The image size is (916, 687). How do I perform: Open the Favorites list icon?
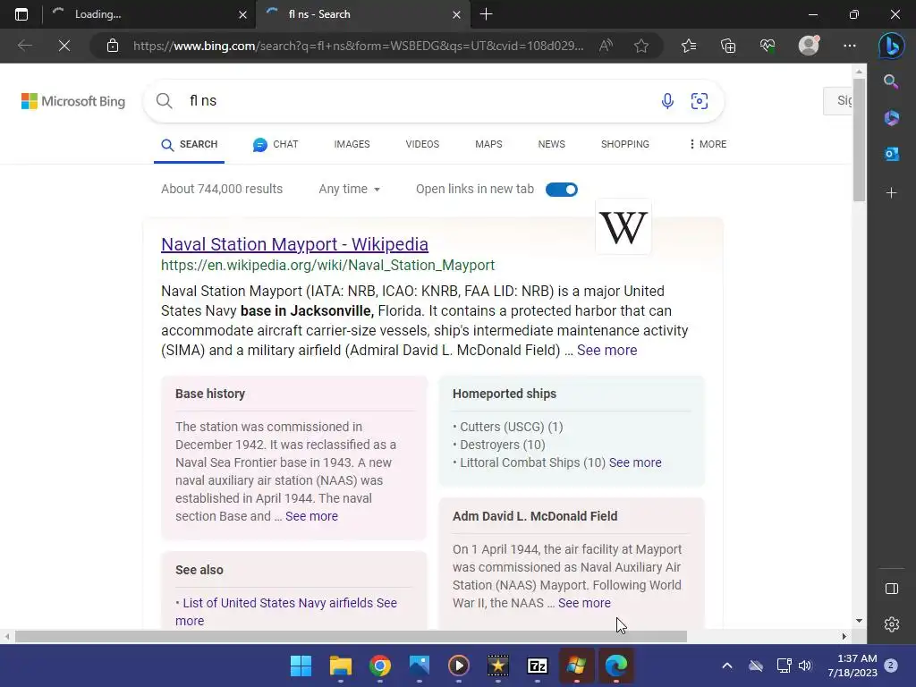pyautogui.click(x=689, y=46)
